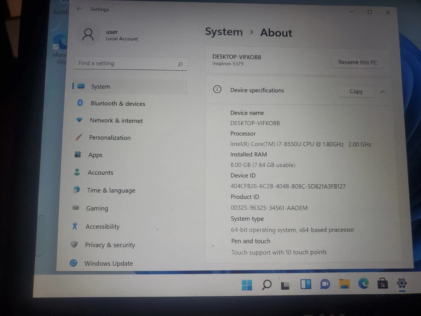Image resolution: width=421 pixels, height=316 pixels.
Task: Click the info icon beside Device specifications
Action: click(217, 89)
